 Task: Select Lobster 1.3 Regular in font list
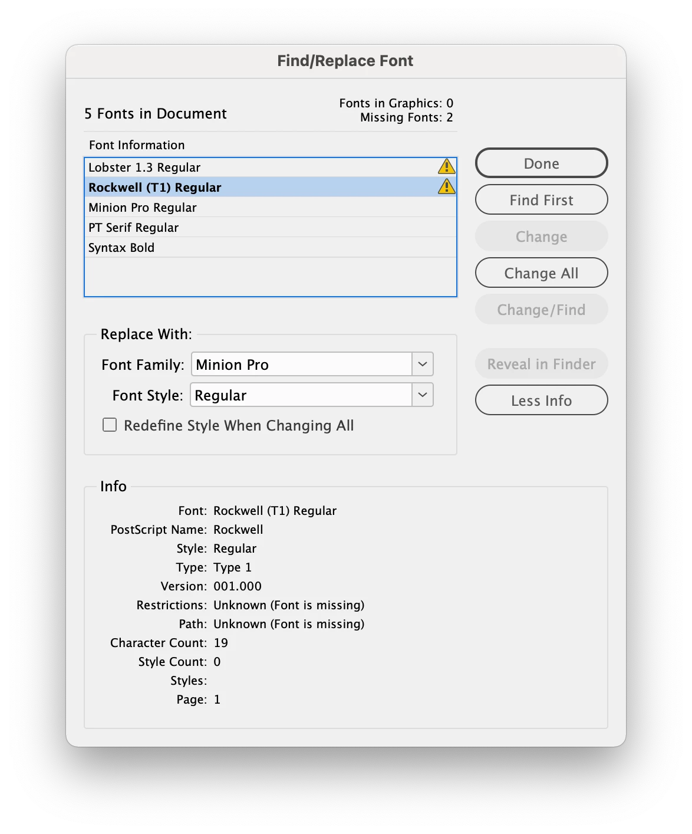(271, 167)
